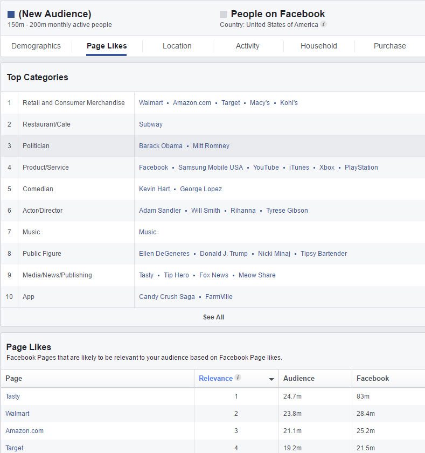Click Donald J. Trump link

[x=224, y=254]
